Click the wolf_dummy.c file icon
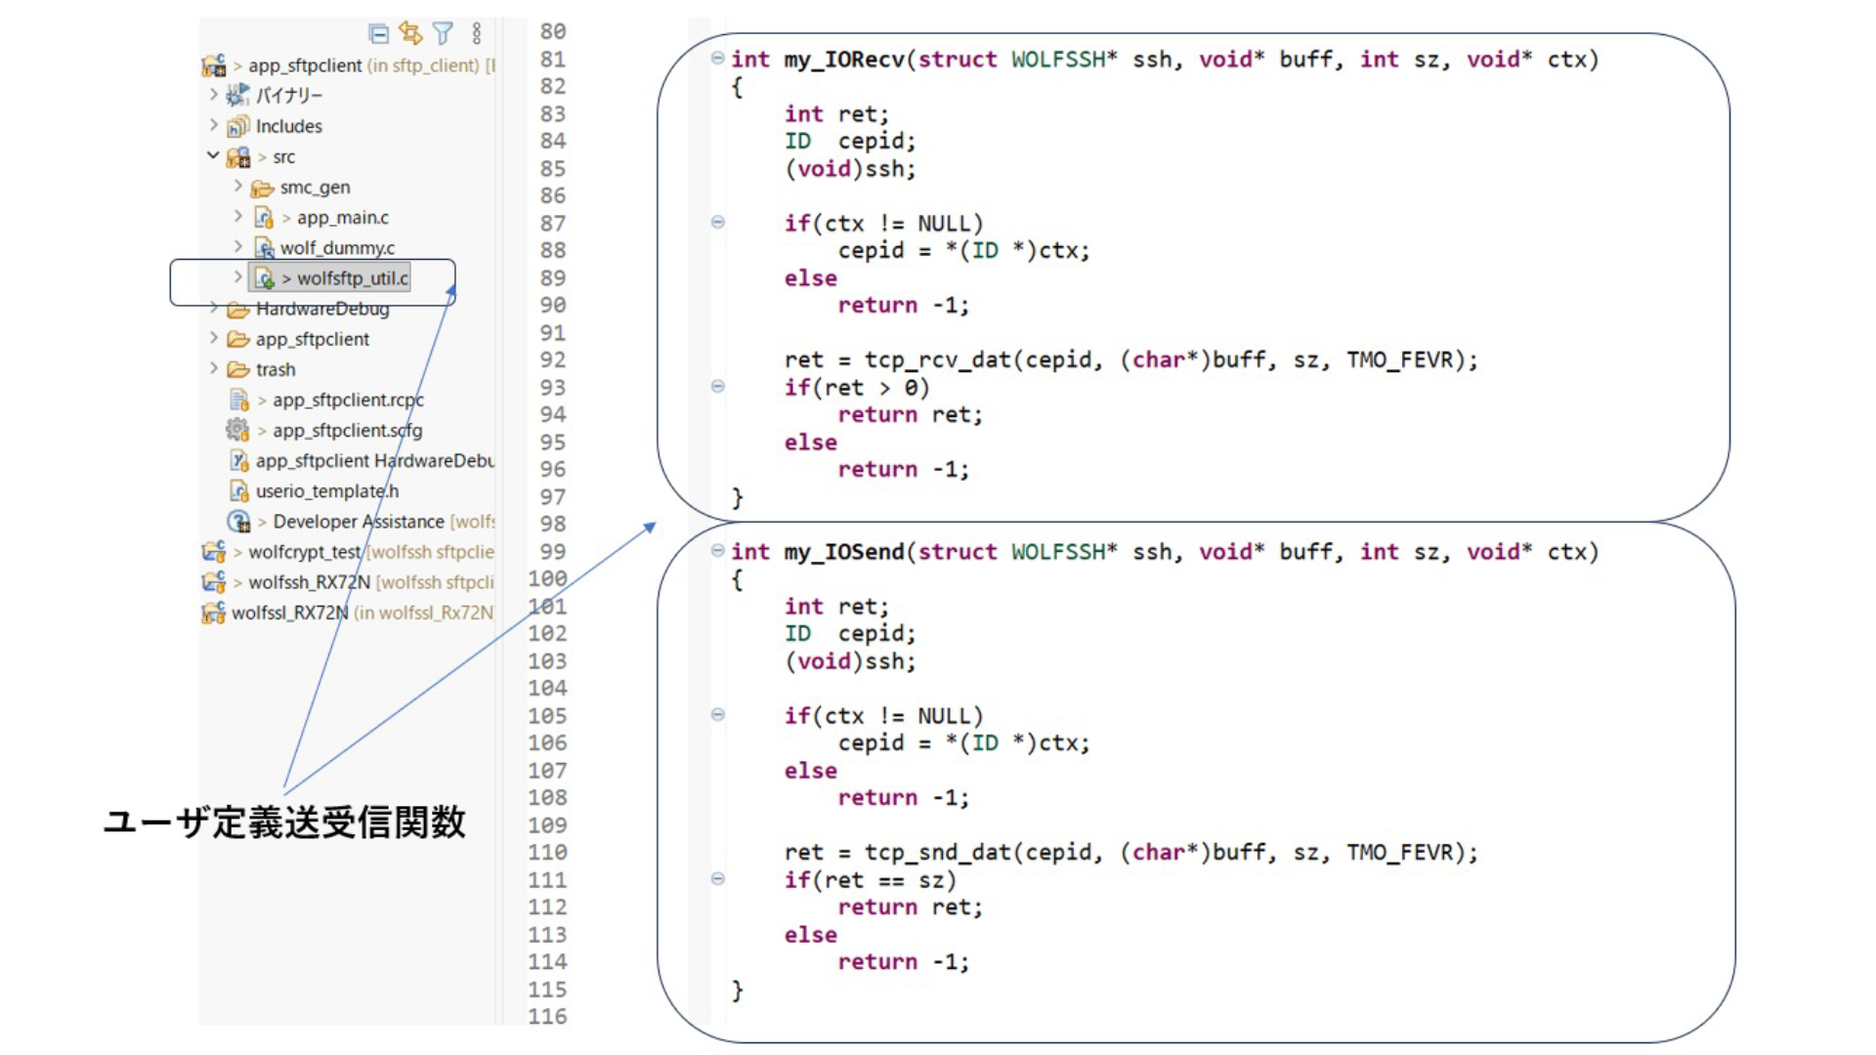This screenshot has height=1055, width=1876. click(x=263, y=248)
